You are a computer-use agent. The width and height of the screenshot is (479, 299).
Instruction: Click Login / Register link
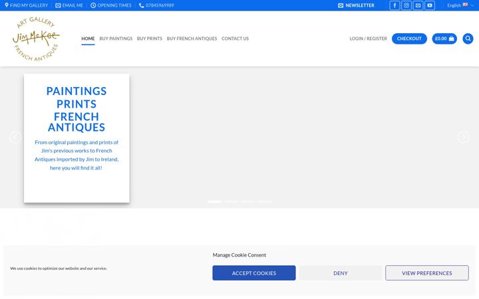(368, 39)
